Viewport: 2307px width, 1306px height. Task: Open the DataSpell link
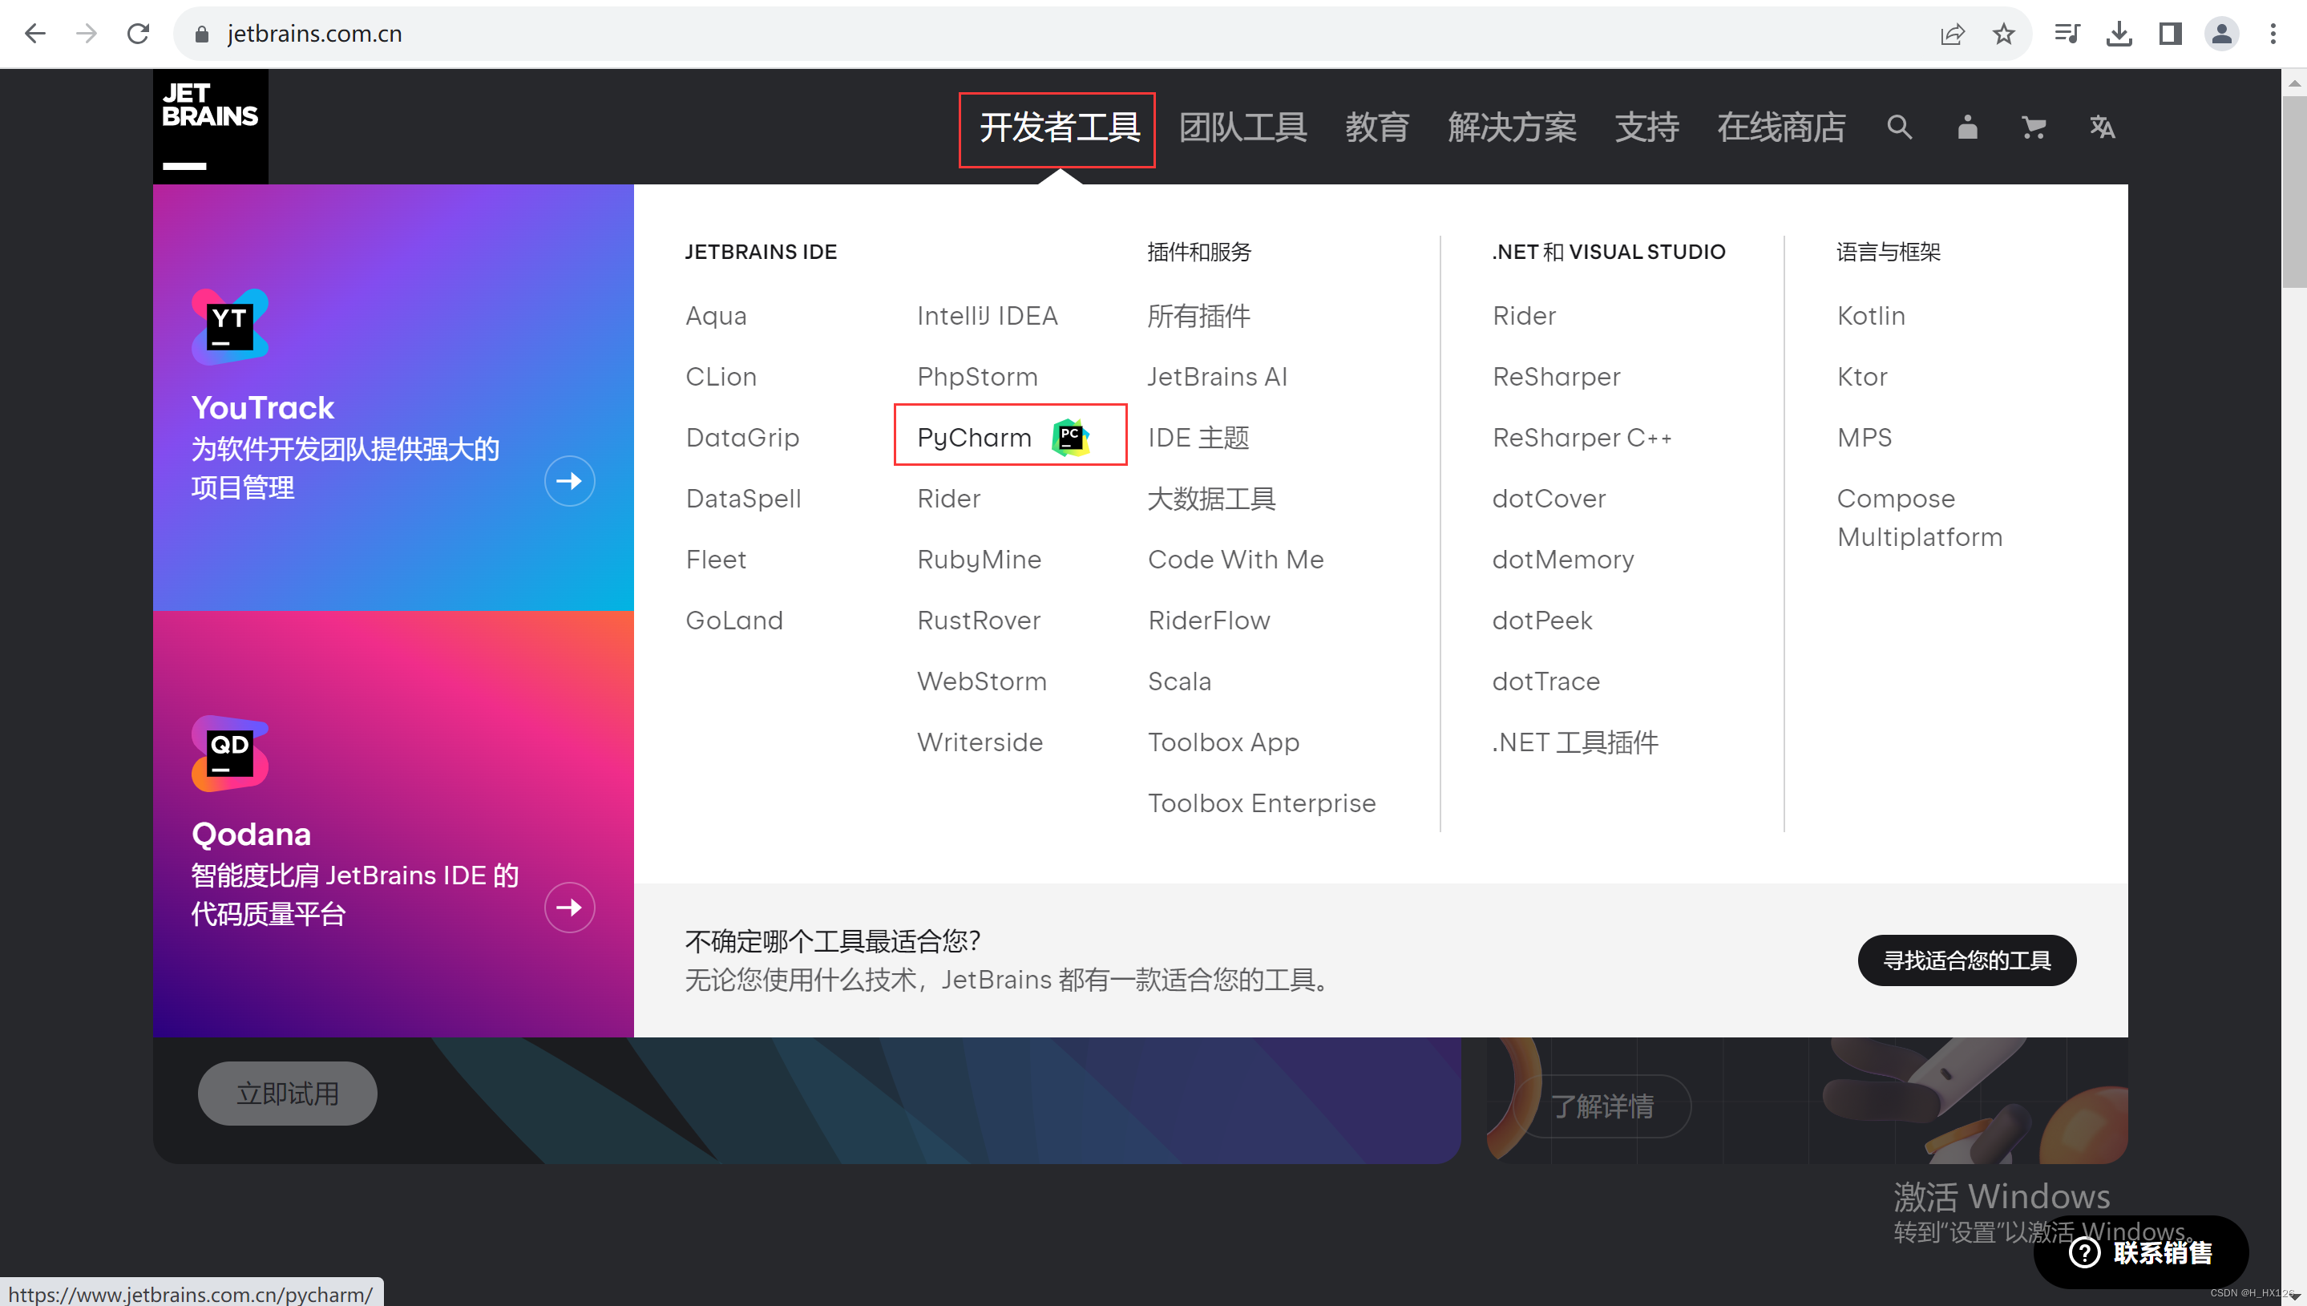[743, 499]
